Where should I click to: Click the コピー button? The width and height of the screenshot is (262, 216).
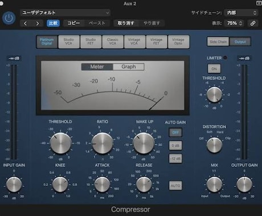73,23
